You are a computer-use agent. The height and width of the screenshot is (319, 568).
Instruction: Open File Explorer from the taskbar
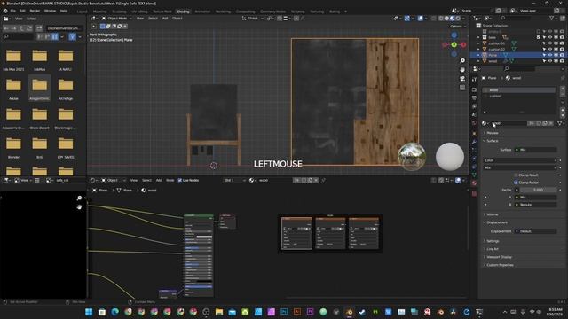(219, 312)
